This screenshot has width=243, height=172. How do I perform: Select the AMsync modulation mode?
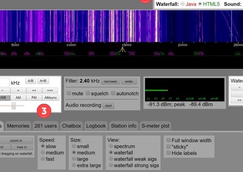point(50,97)
